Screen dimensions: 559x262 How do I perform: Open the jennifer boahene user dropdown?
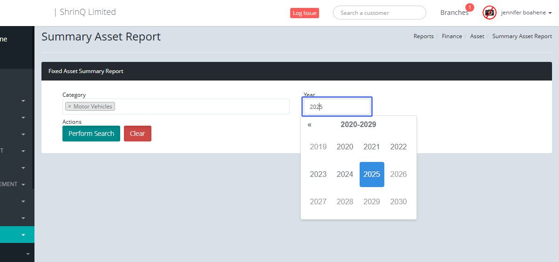point(526,13)
